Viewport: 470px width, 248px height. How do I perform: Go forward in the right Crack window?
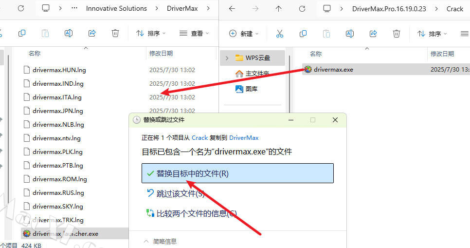click(x=255, y=9)
